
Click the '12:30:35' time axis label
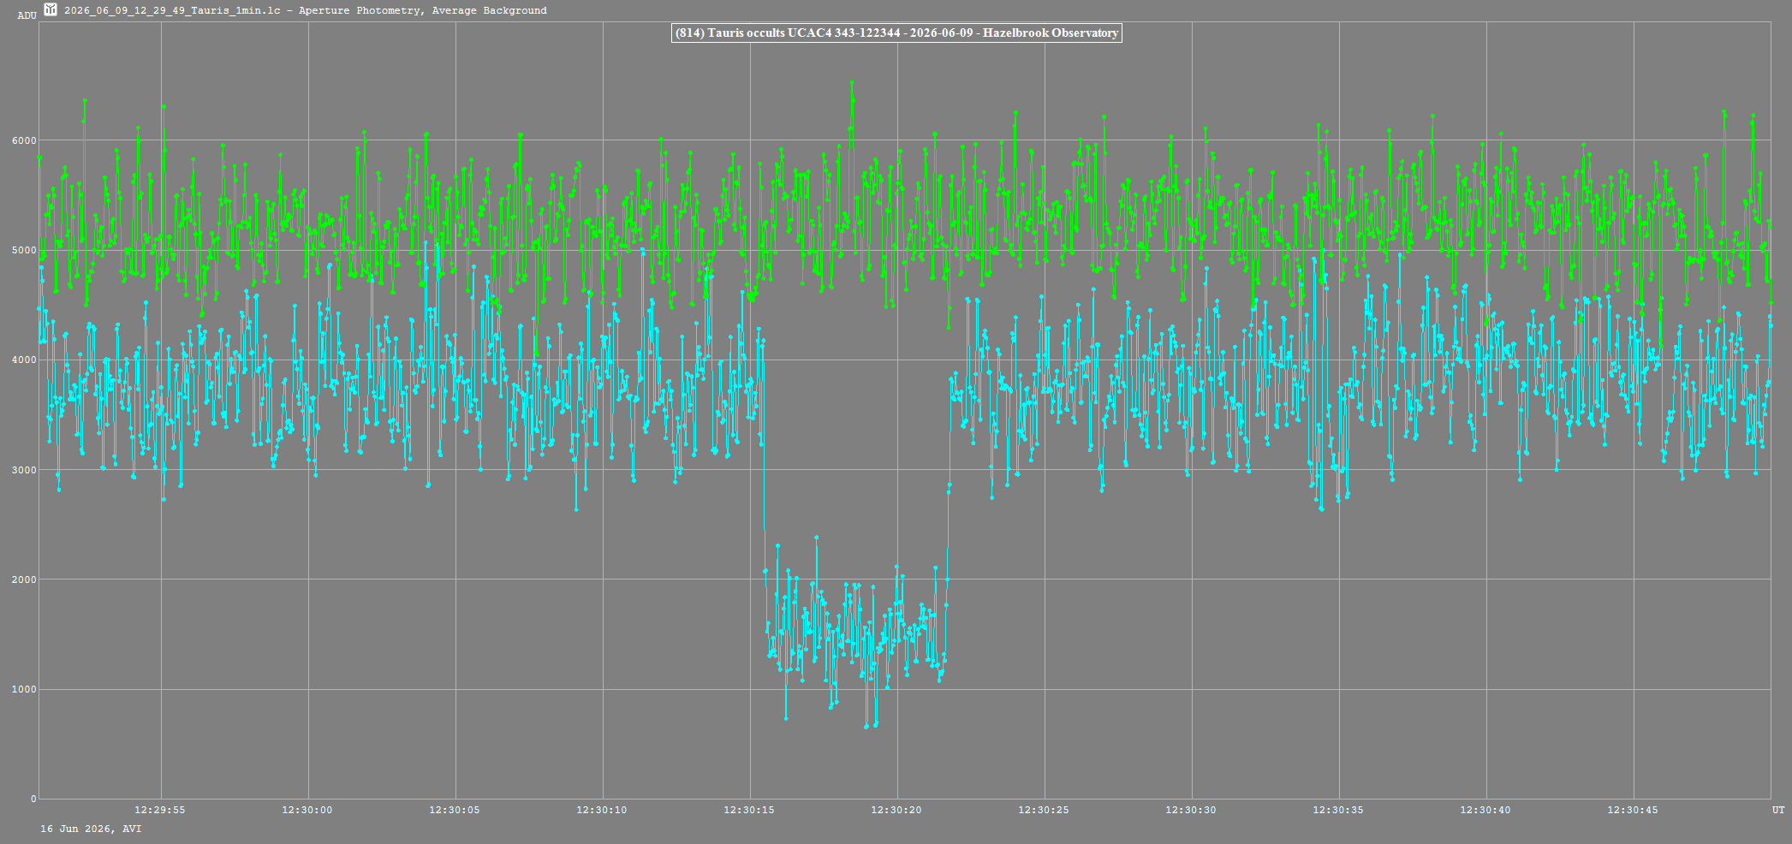click(x=1338, y=810)
